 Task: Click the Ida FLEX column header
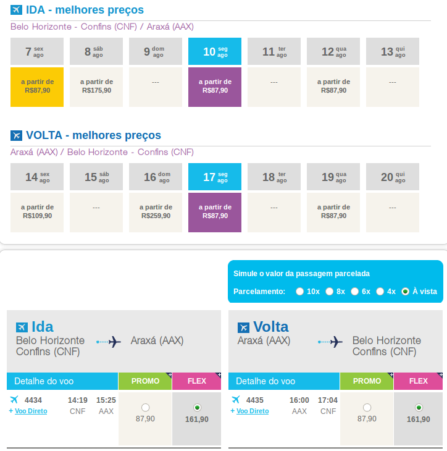(196, 381)
